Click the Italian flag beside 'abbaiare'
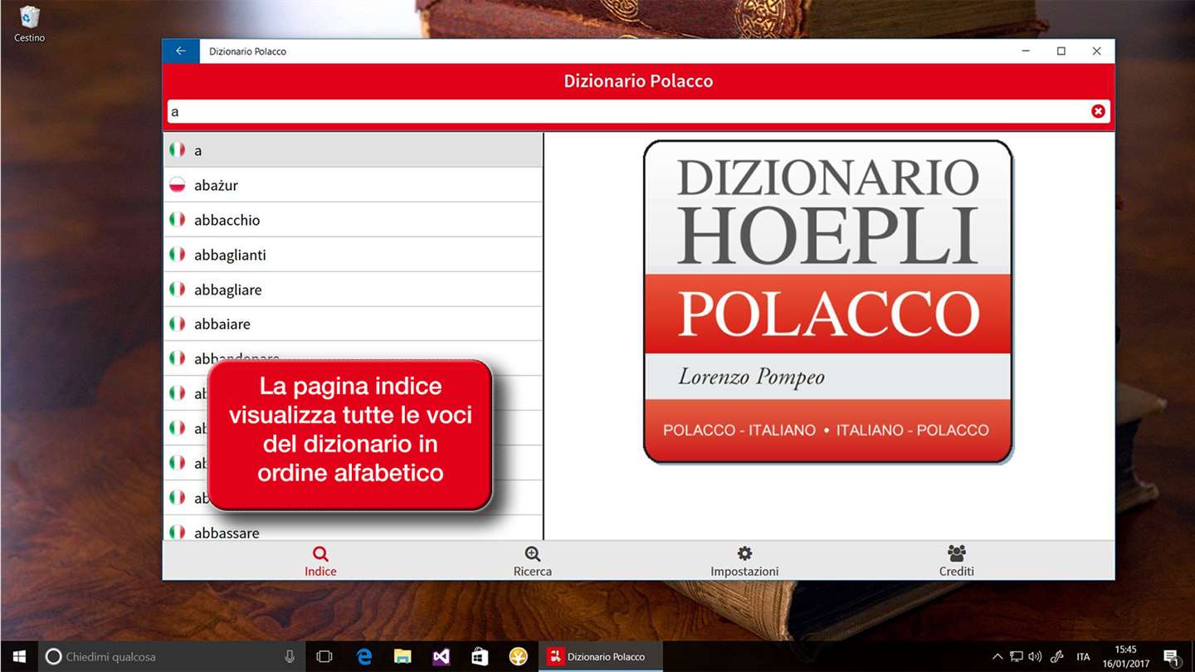The width and height of the screenshot is (1195, 672). click(177, 324)
